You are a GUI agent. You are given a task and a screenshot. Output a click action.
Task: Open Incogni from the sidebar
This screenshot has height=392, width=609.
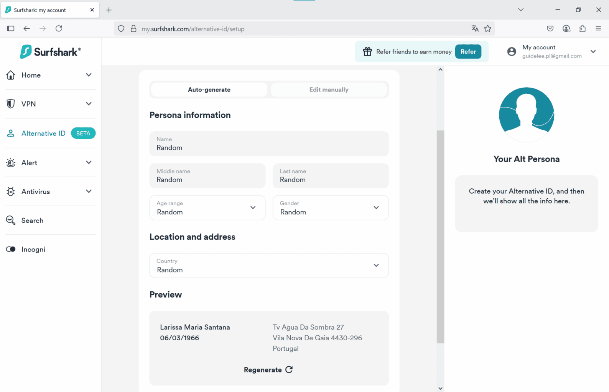tap(33, 249)
